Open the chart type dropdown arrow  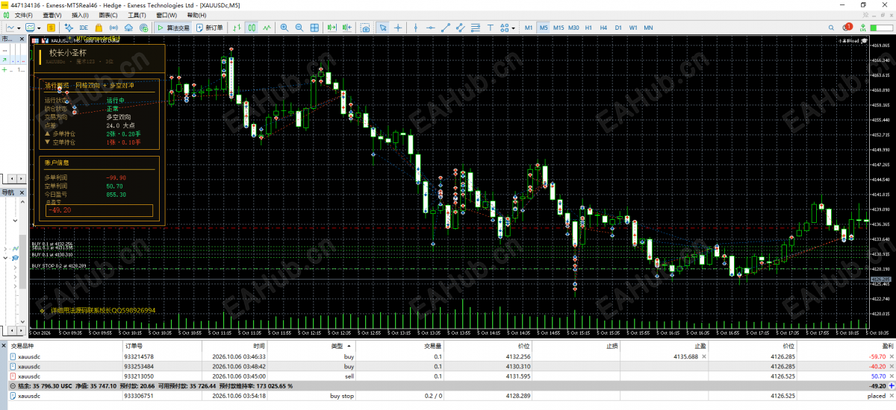pos(19,28)
